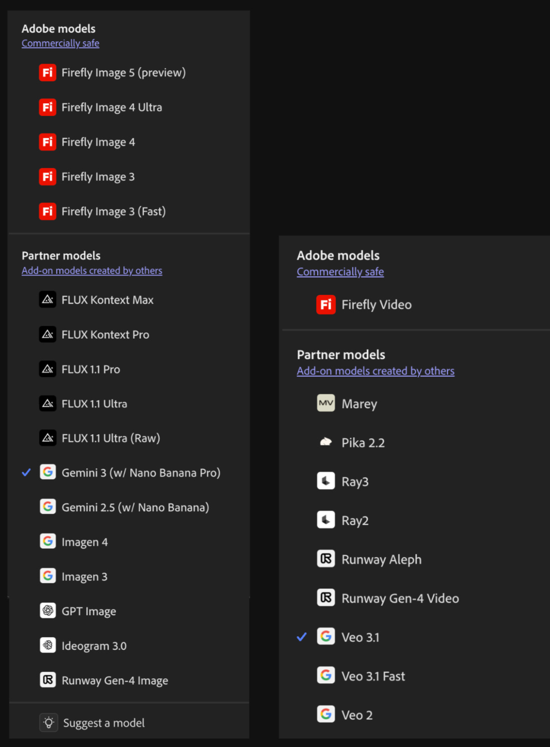Deselect the checked Veo 3.1 model
This screenshot has width=550, height=747.
pos(361,637)
